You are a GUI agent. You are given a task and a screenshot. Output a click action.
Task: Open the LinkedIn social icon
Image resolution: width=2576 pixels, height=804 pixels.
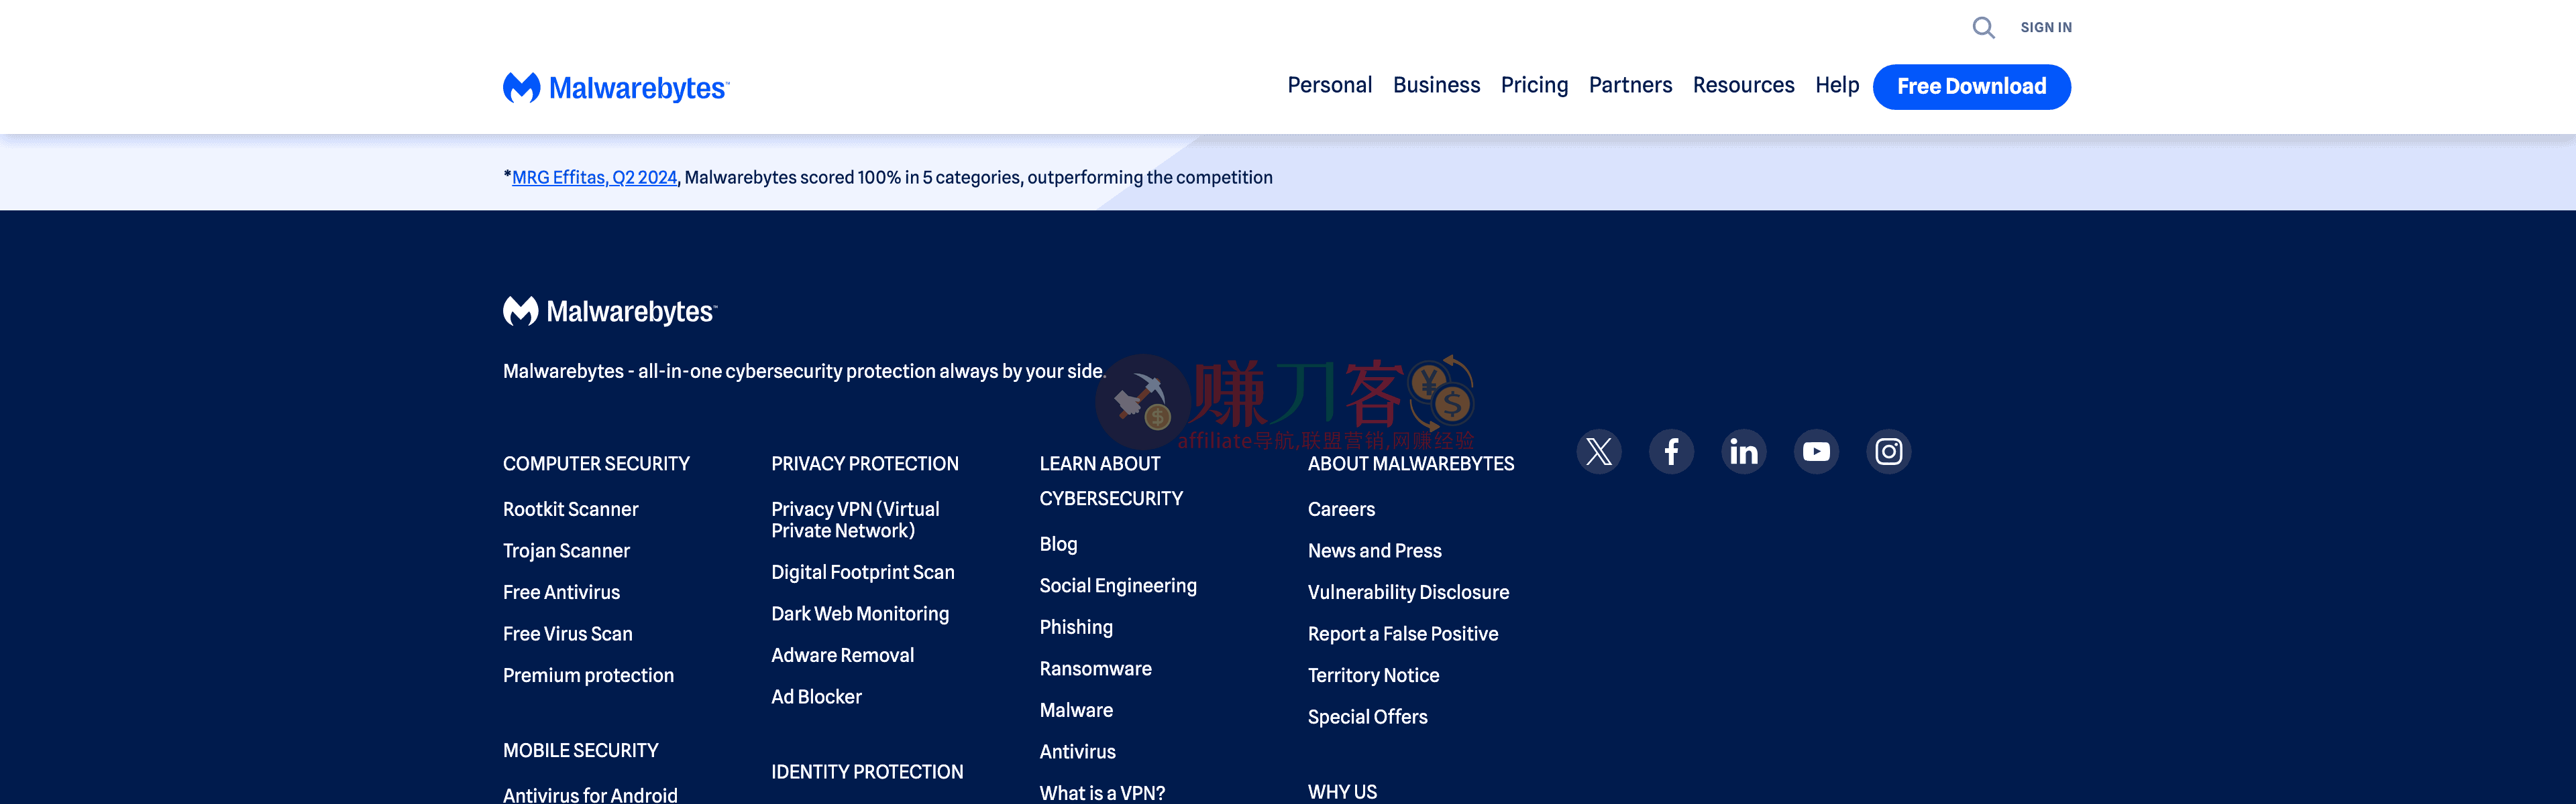(x=1744, y=452)
